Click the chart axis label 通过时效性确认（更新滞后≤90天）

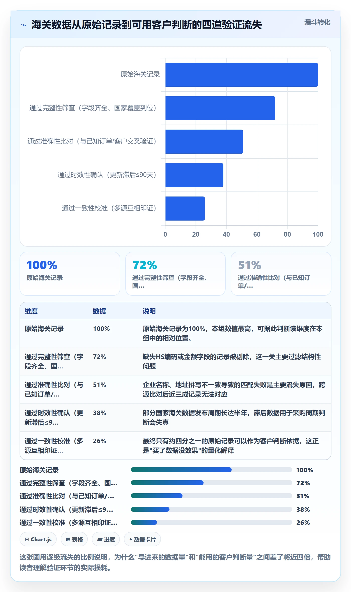pyautogui.click(x=107, y=175)
